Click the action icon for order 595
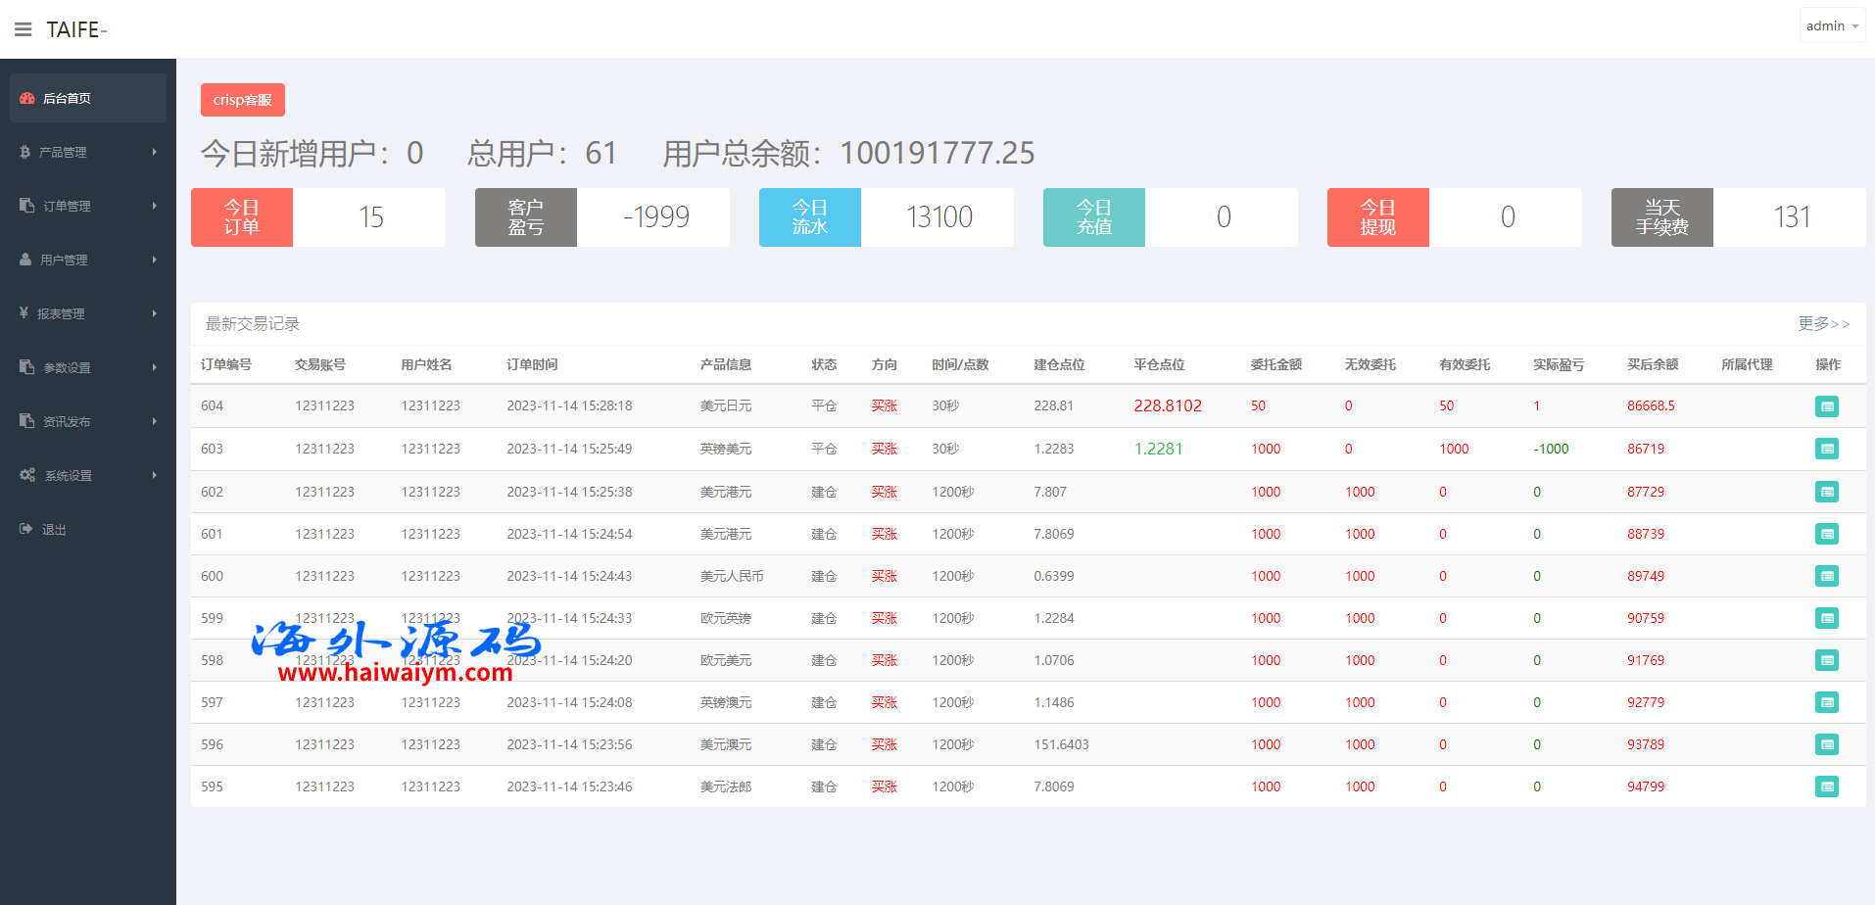The height and width of the screenshot is (905, 1875). coord(1826,786)
